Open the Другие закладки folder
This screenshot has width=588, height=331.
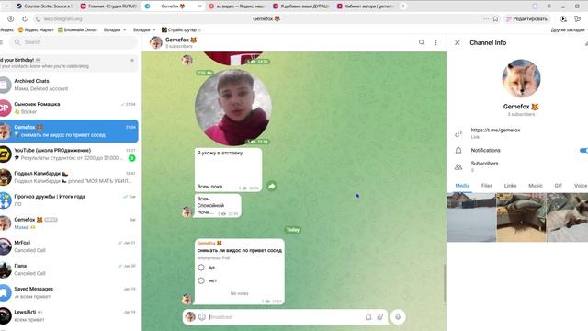[x=568, y=29]
